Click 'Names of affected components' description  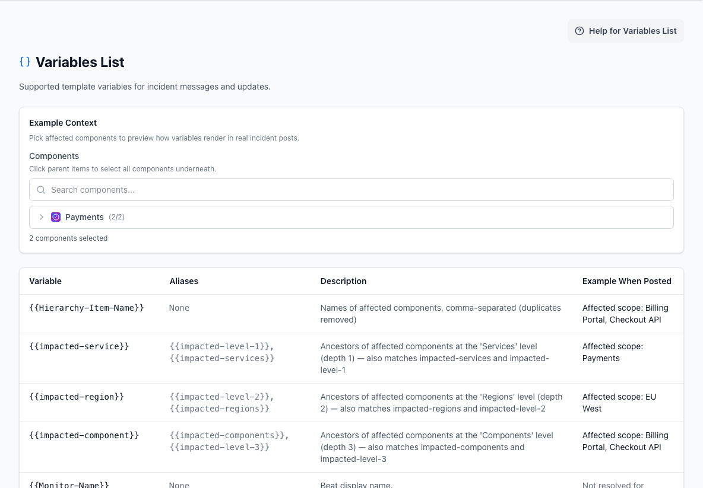pyautogui.click(x=441, y=314)
